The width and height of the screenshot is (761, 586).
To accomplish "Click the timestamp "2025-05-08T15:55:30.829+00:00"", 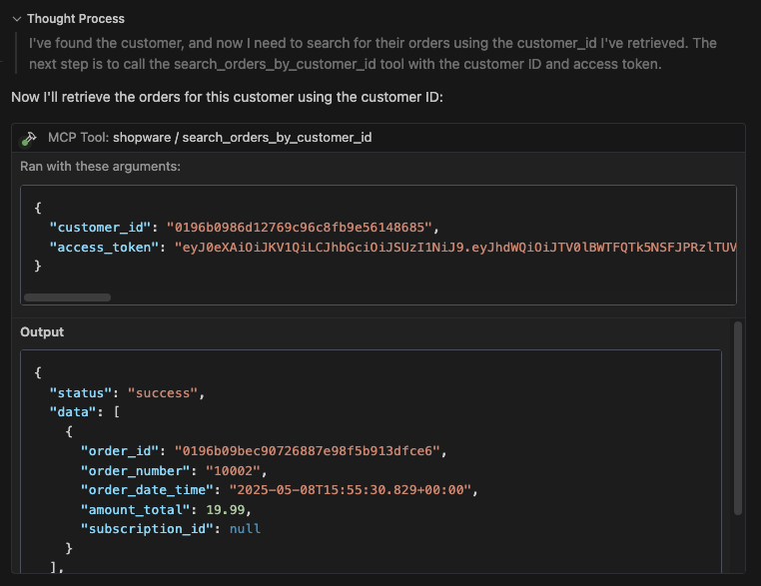I will pyautogui.click(x=351, y=490).
